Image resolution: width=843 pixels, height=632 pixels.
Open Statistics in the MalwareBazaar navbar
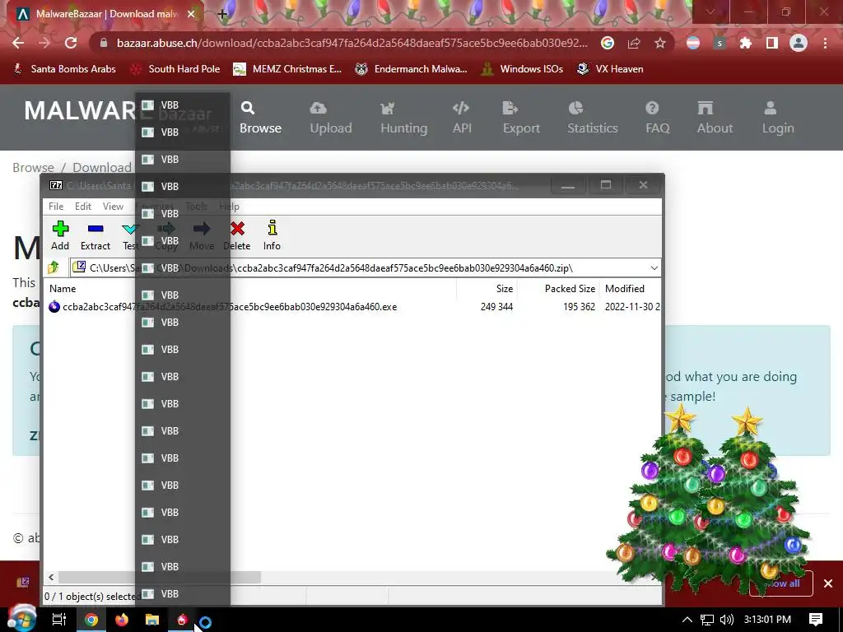coord(593,118)
